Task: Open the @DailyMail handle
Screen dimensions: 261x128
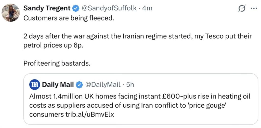Action: [x=103, y=85]
